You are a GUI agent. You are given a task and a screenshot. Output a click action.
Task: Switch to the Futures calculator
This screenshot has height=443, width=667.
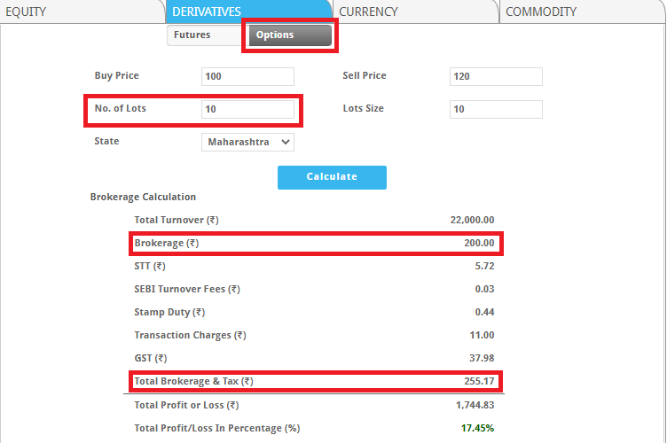pos(192,35)
